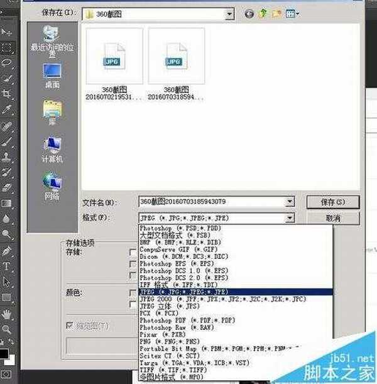Choose BMP format from list
The height and width of the screenshot is (384, 377).
[x=236, y=243]
